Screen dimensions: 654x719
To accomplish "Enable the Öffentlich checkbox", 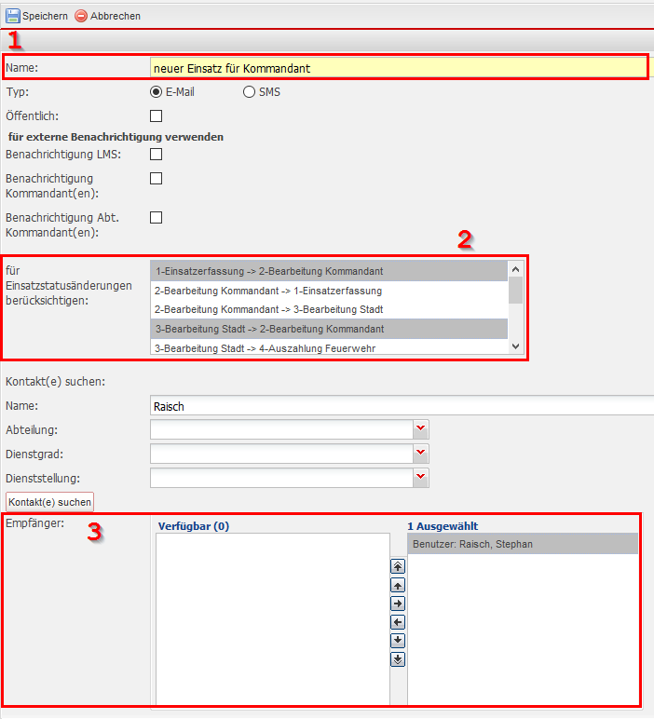I will coord(157,116).
